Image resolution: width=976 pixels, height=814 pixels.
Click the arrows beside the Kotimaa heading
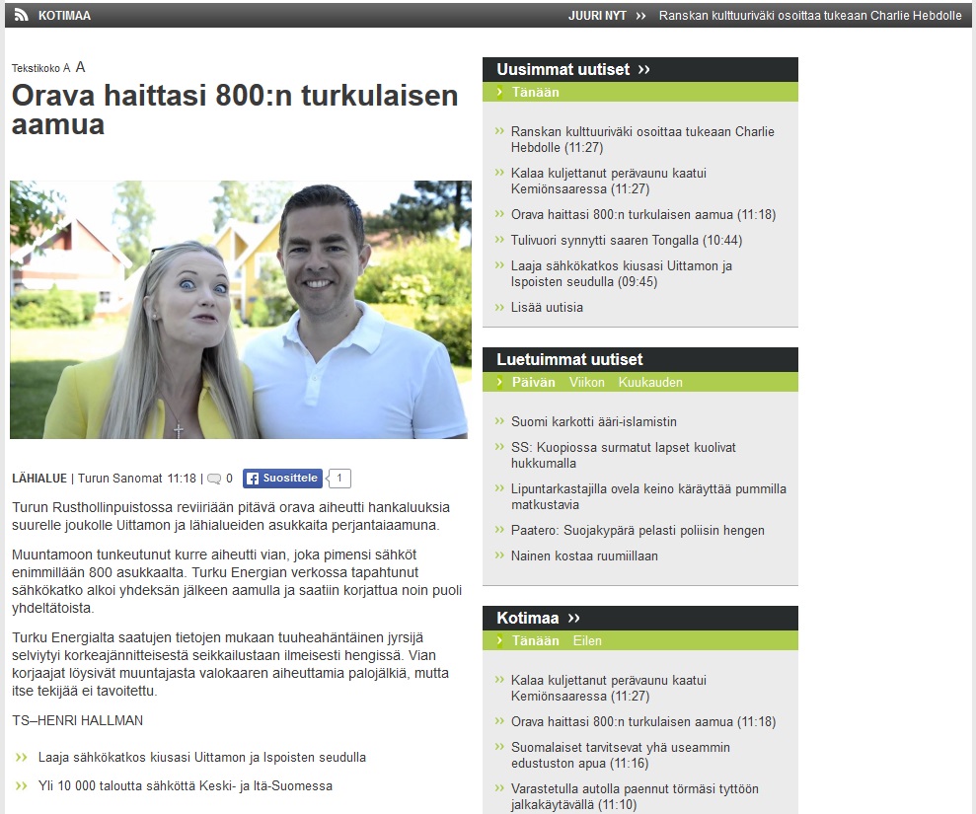click(x=573, y=619)
